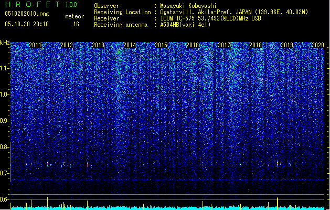Click the 2013 time marker
Image resolution: width=330 pixels, height=210 pixels.
click(x=98, y=45)
